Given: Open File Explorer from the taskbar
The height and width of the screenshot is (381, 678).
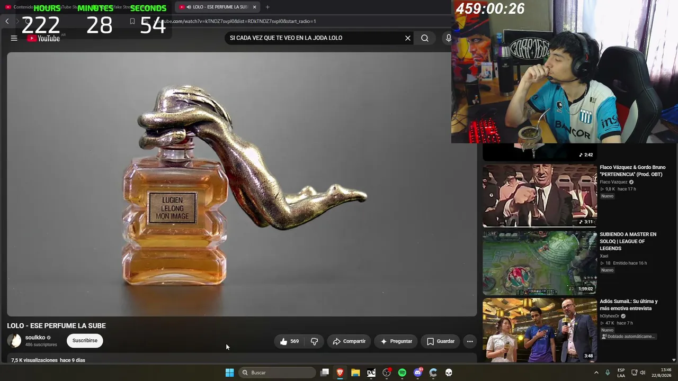Looking at the screenshot, I should [355, 373].
